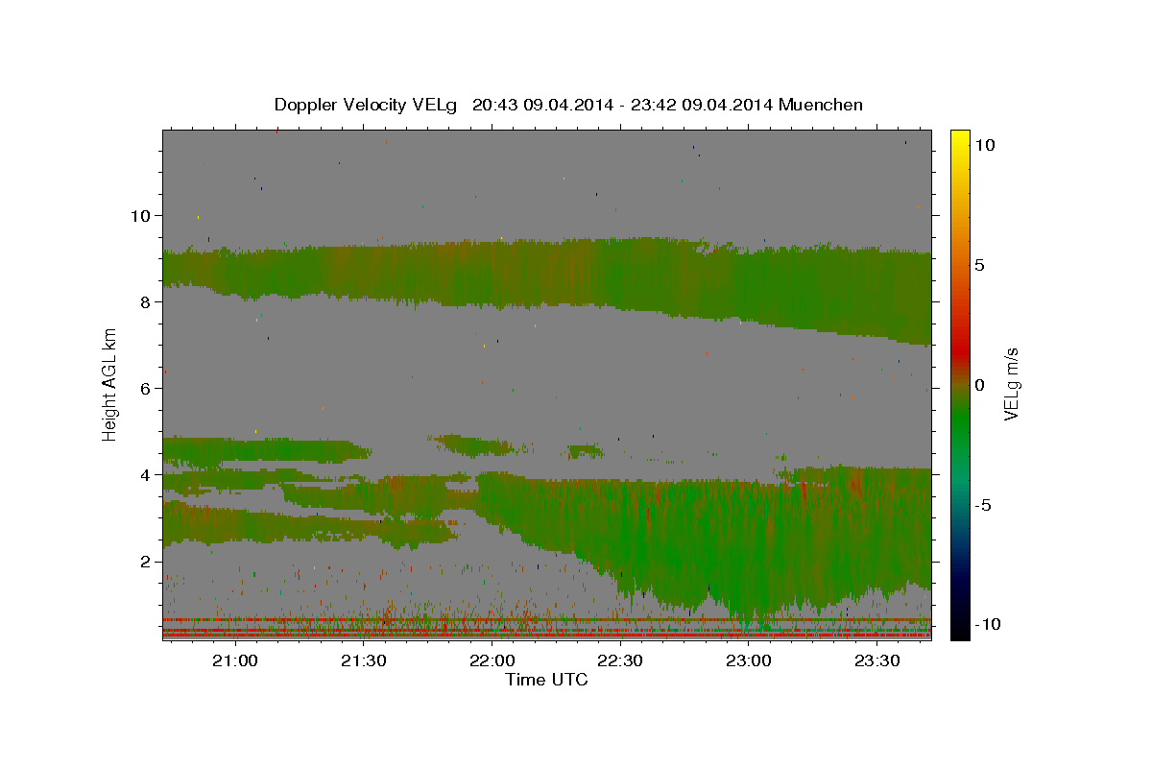Screen dimensions: 1152x768
Task: Click the red ground clutter band at plot bottom
Action: [547, 635]
